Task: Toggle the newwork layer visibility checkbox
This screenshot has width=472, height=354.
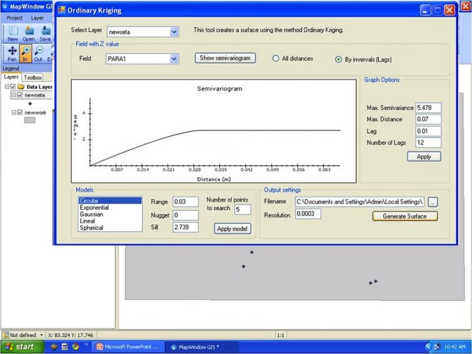Action: [20, 112]
